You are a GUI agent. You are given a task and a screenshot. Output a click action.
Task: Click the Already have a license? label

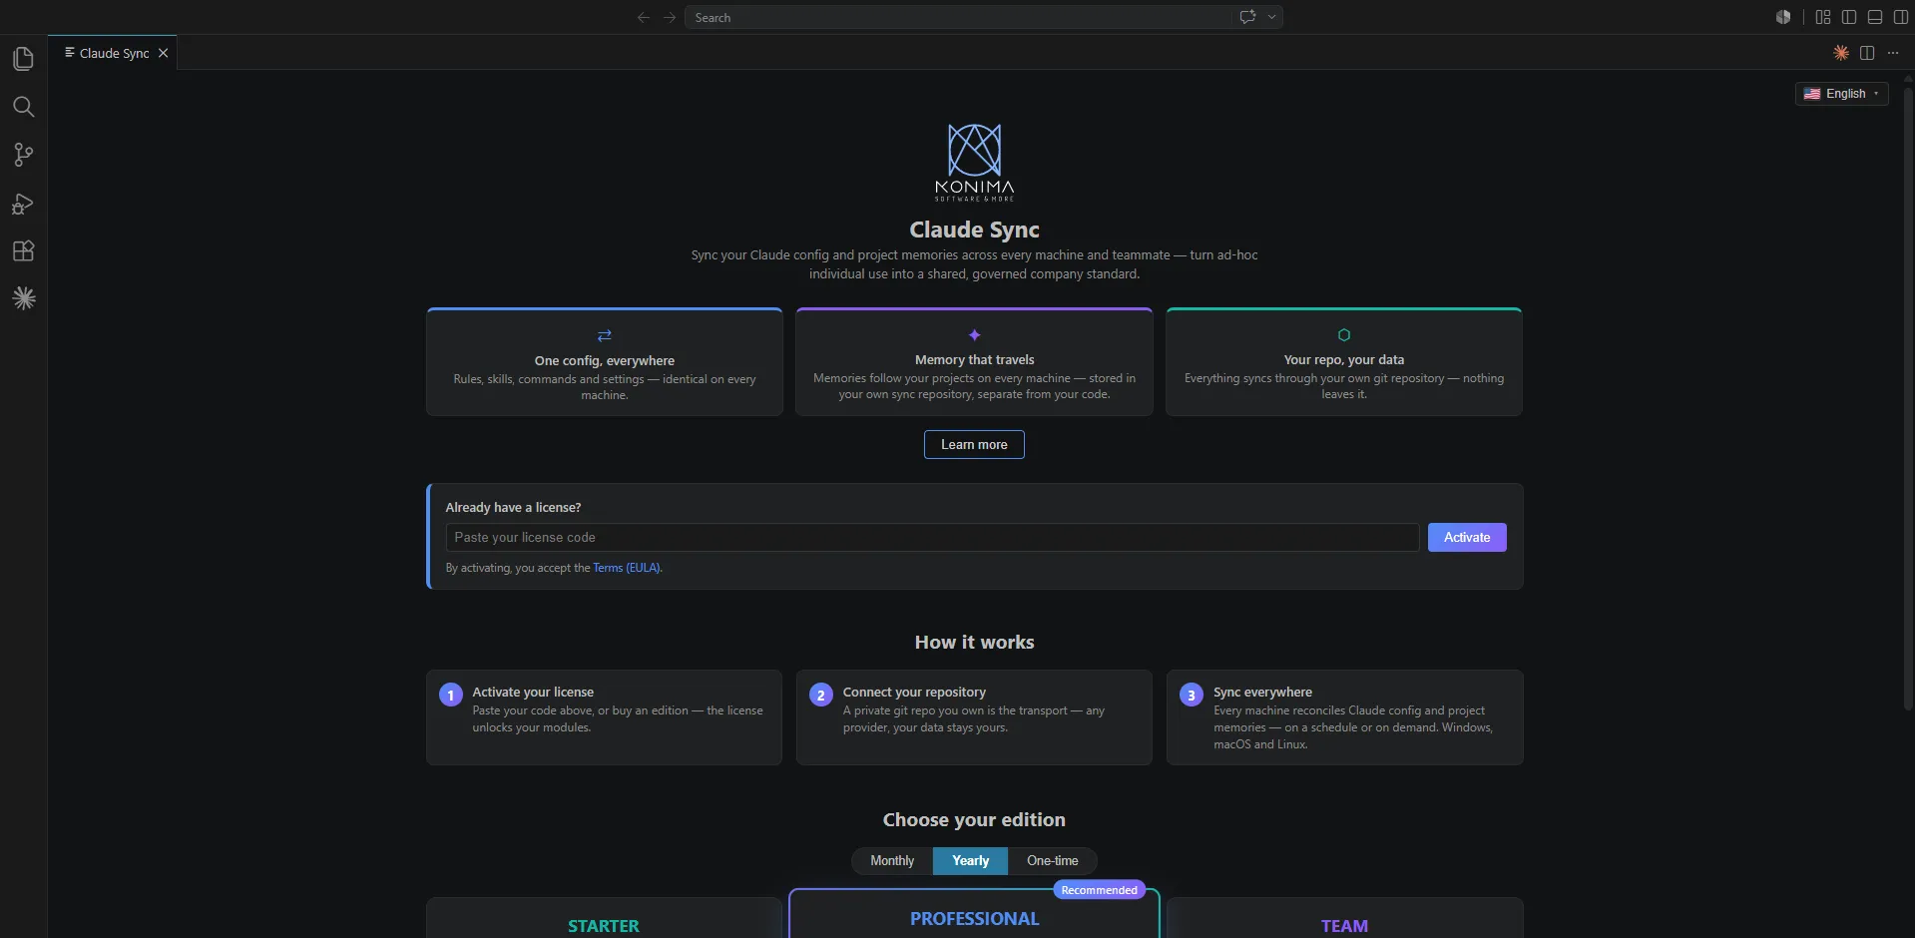(x=513, y=508)
